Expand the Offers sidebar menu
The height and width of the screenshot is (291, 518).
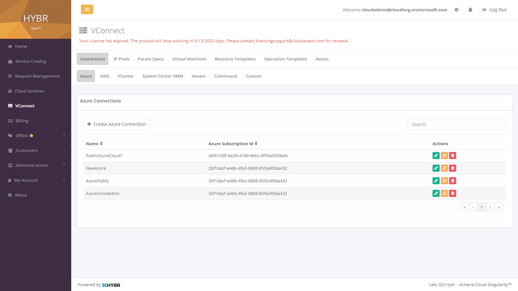36,135
